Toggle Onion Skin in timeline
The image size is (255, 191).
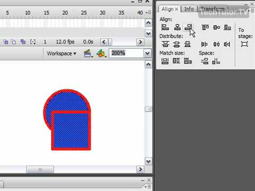(x=6, y=42)
